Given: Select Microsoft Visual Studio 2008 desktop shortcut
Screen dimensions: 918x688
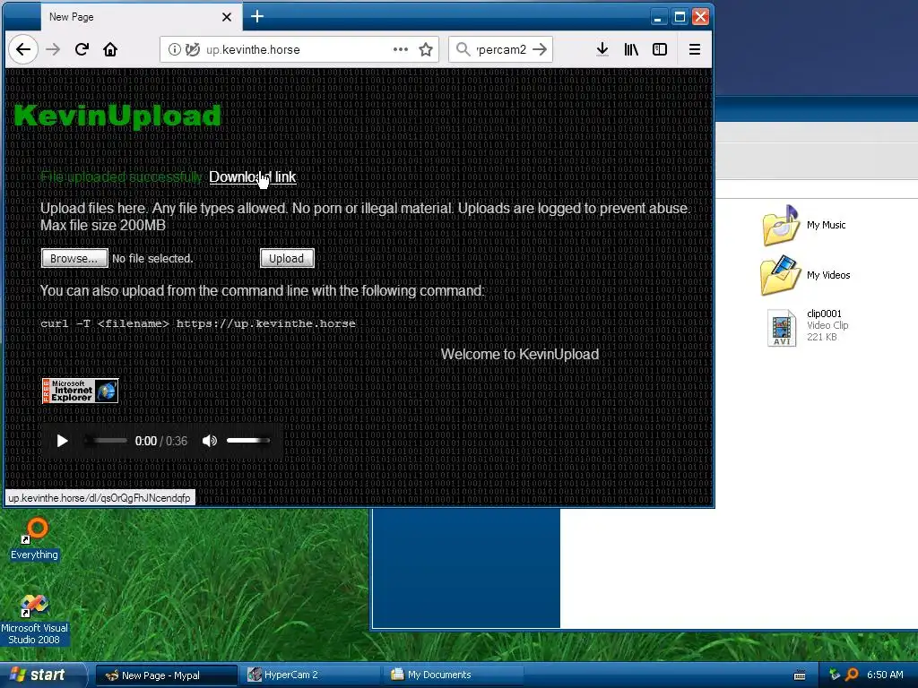Looking at the screenshot, I should click(35, 620).
